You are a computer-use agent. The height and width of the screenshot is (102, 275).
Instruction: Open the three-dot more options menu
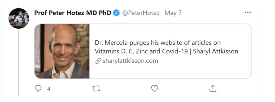(x=248, y=13)
